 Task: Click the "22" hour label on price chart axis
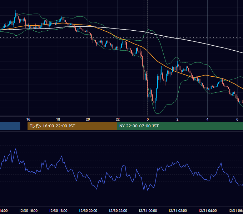118,119
